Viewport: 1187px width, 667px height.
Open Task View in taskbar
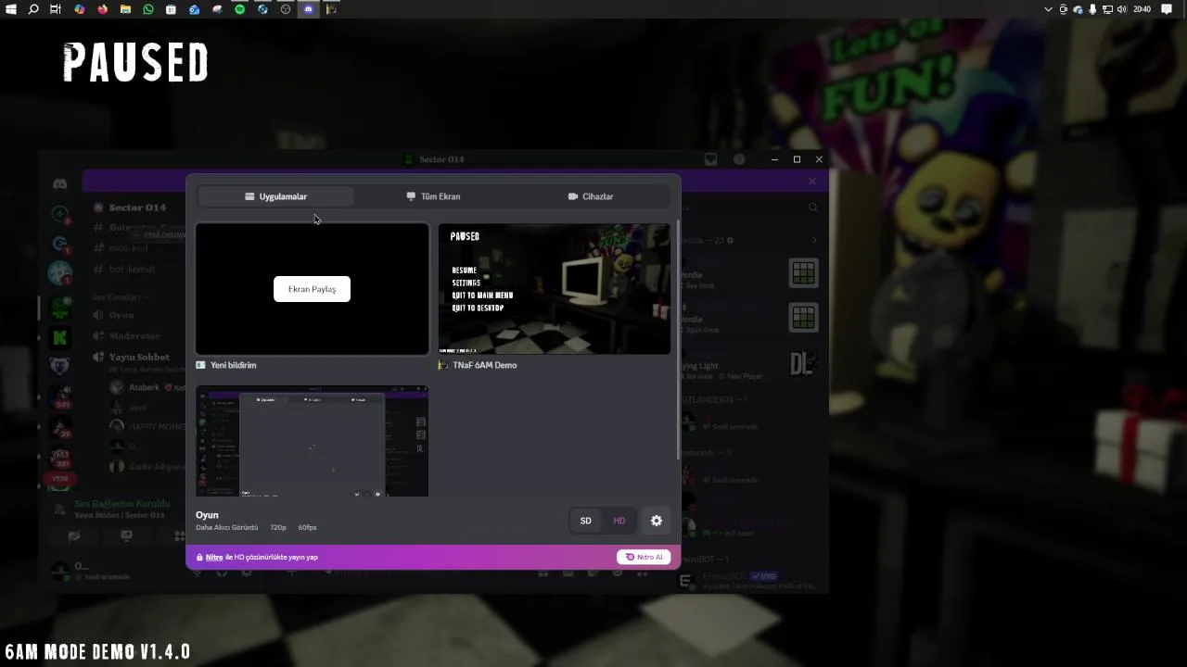click(x=56, y=9)
